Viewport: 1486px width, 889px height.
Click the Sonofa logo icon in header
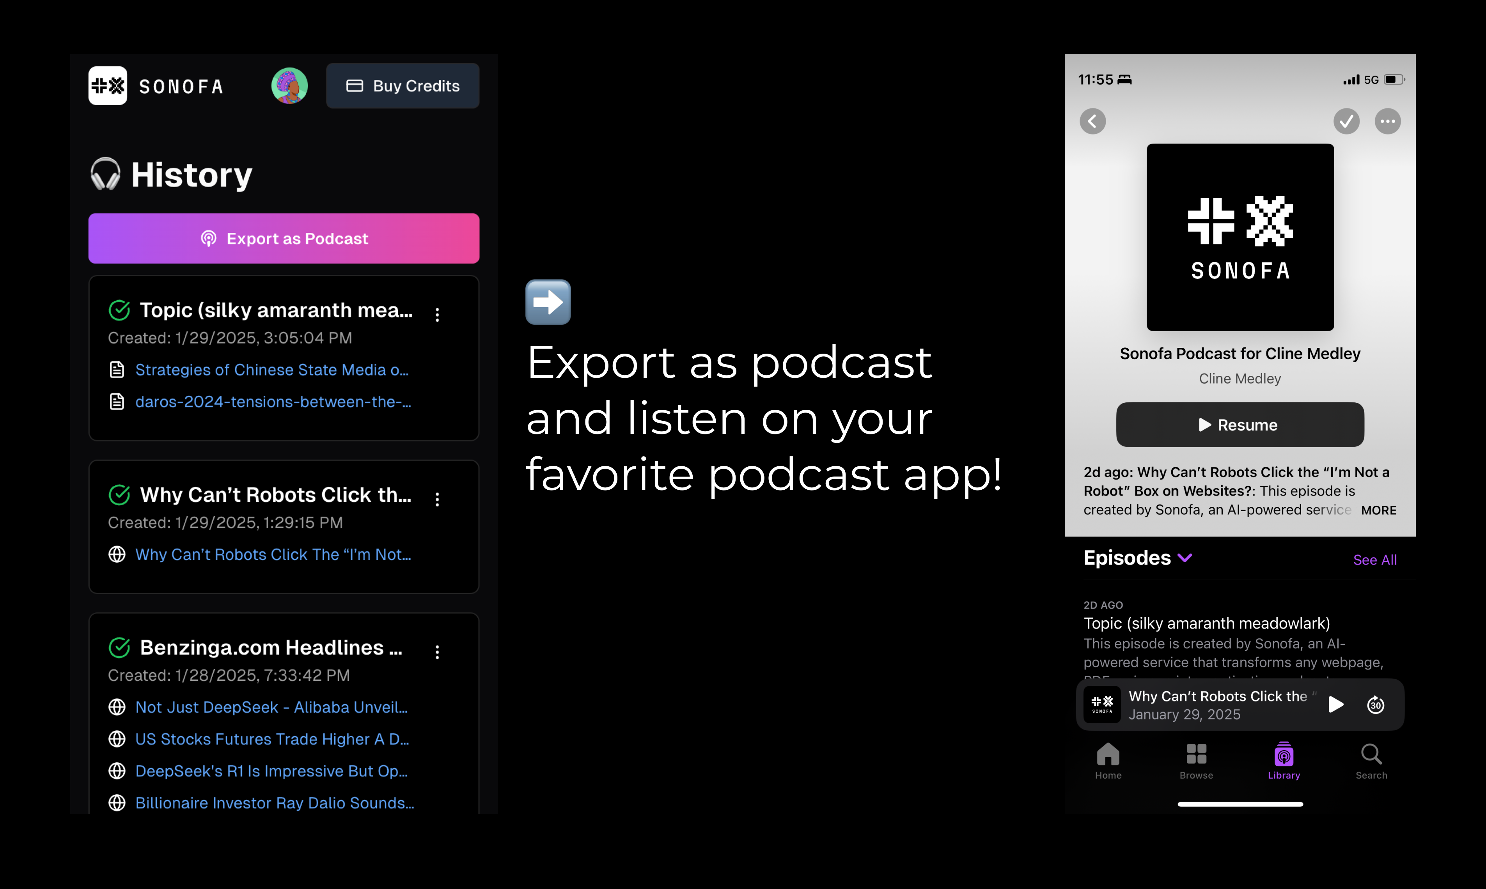coord(108,86)
